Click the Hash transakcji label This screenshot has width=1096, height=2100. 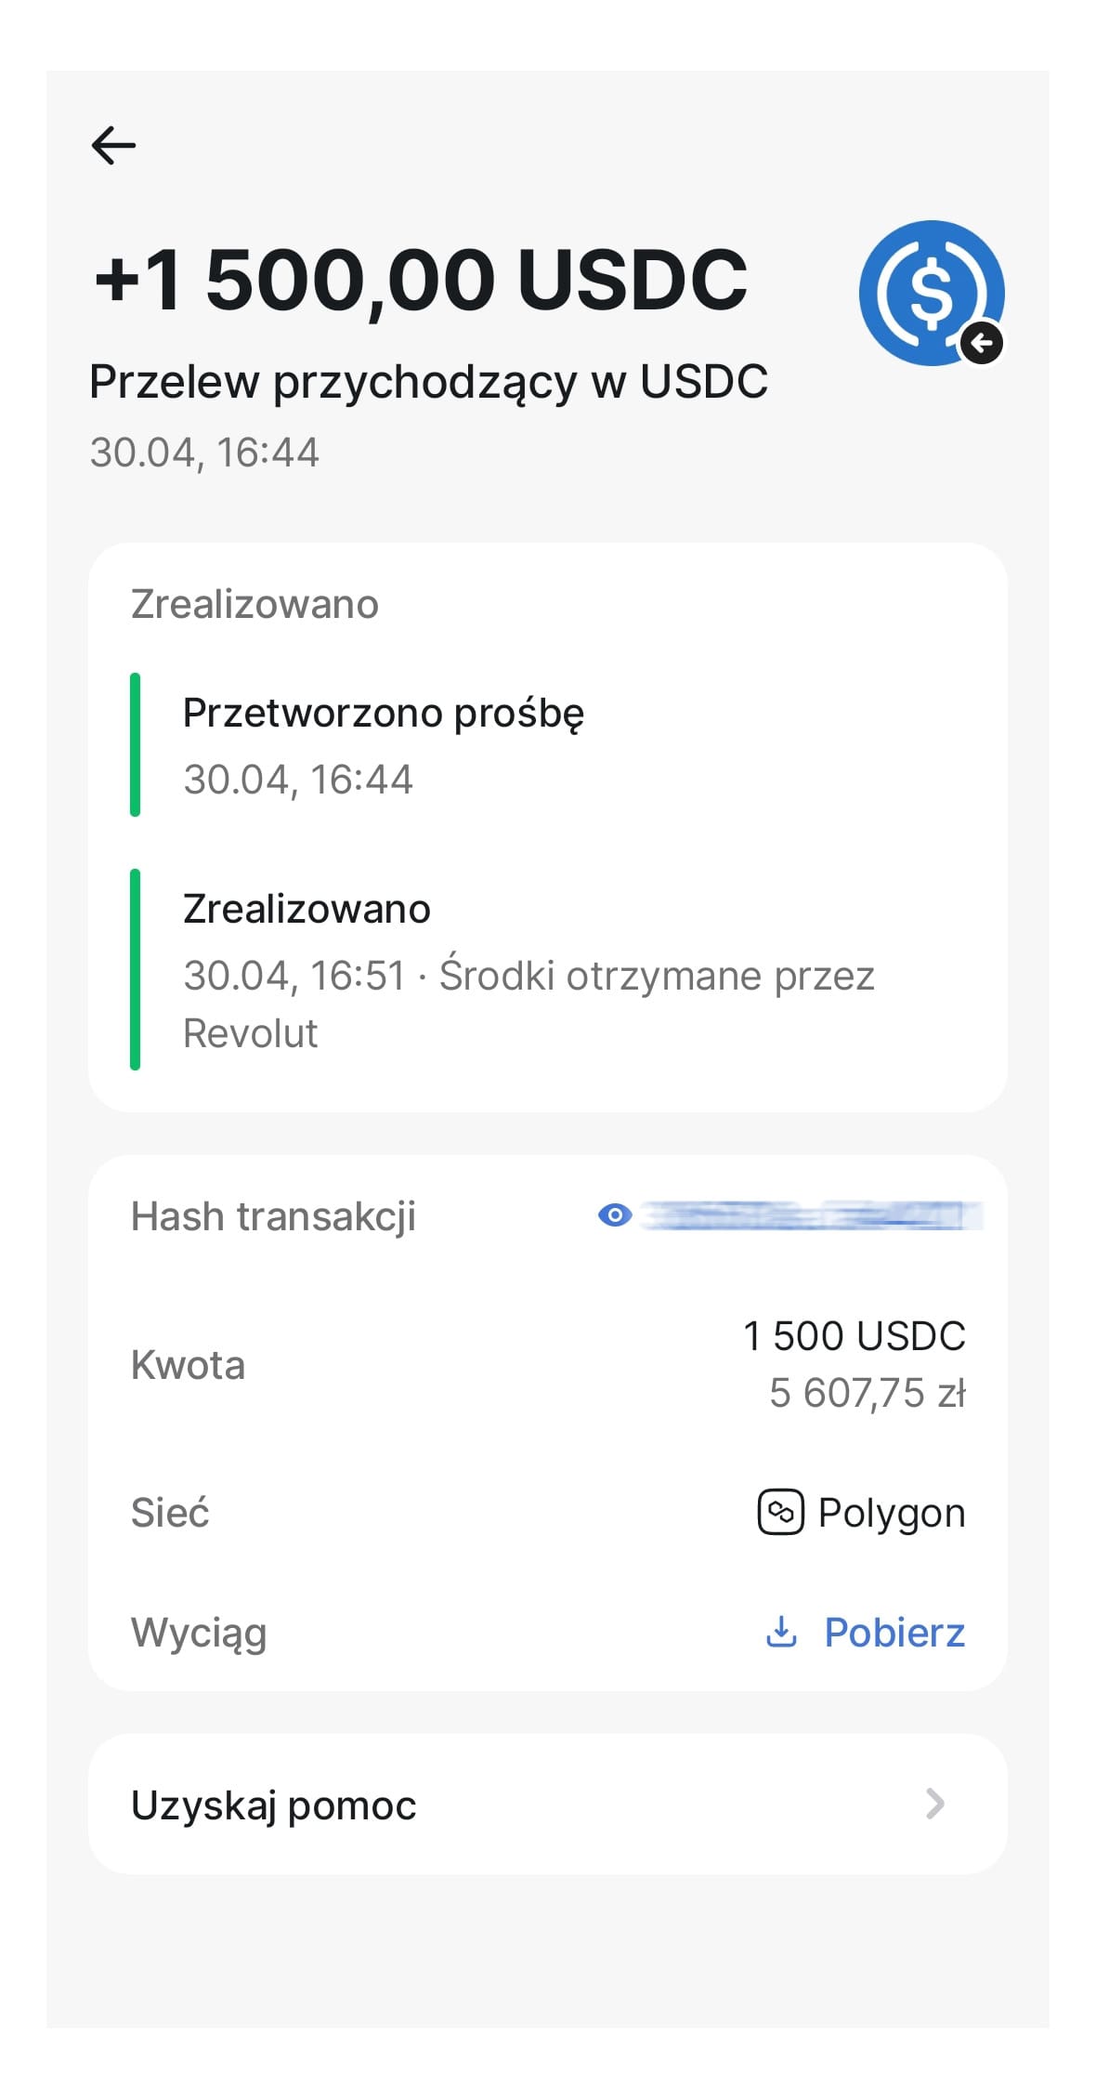[x=273, y=1216]
